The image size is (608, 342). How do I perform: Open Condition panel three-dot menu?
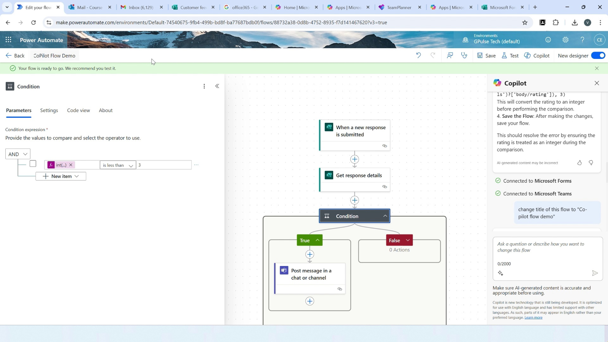coord(204,86)
